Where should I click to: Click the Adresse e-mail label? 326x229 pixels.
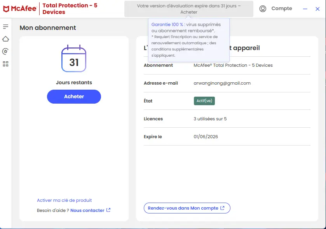[x=161, y=83]
